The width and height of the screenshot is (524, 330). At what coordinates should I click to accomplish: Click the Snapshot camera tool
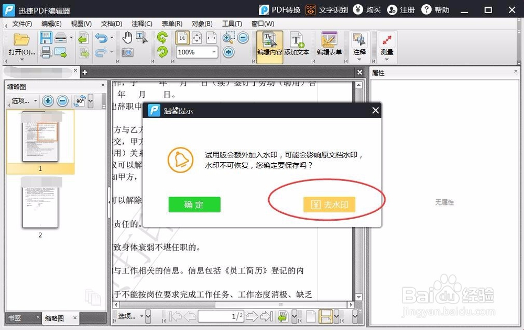[127, 52]
